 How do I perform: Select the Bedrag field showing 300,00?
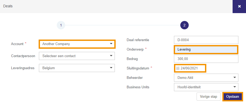(206, 59)
